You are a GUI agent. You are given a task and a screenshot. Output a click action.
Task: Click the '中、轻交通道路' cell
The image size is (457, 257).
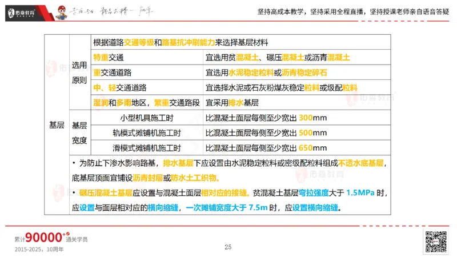pos(147,87)
